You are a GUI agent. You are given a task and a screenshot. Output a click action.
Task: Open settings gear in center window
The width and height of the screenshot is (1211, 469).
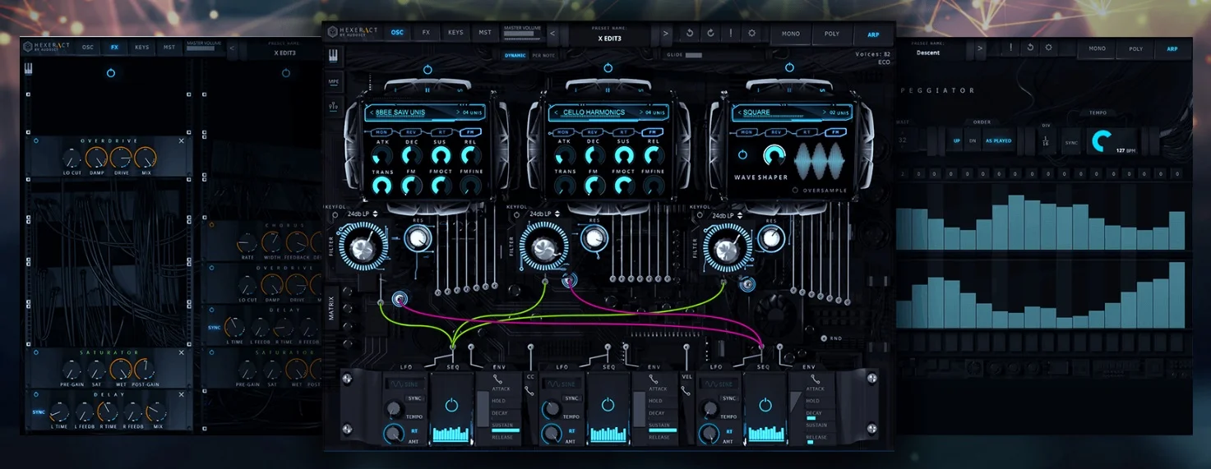pyautogui.click(x=751, y=34)
